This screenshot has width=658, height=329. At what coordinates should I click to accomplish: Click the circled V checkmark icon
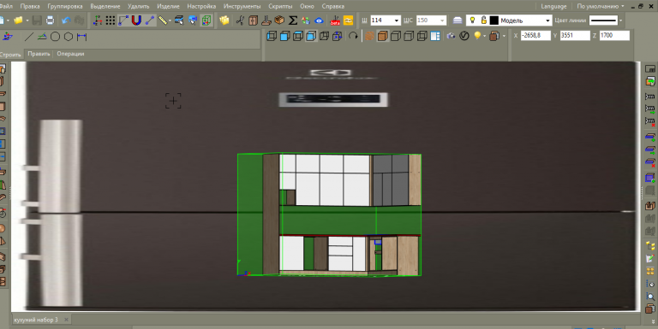(x=464, y=36)
